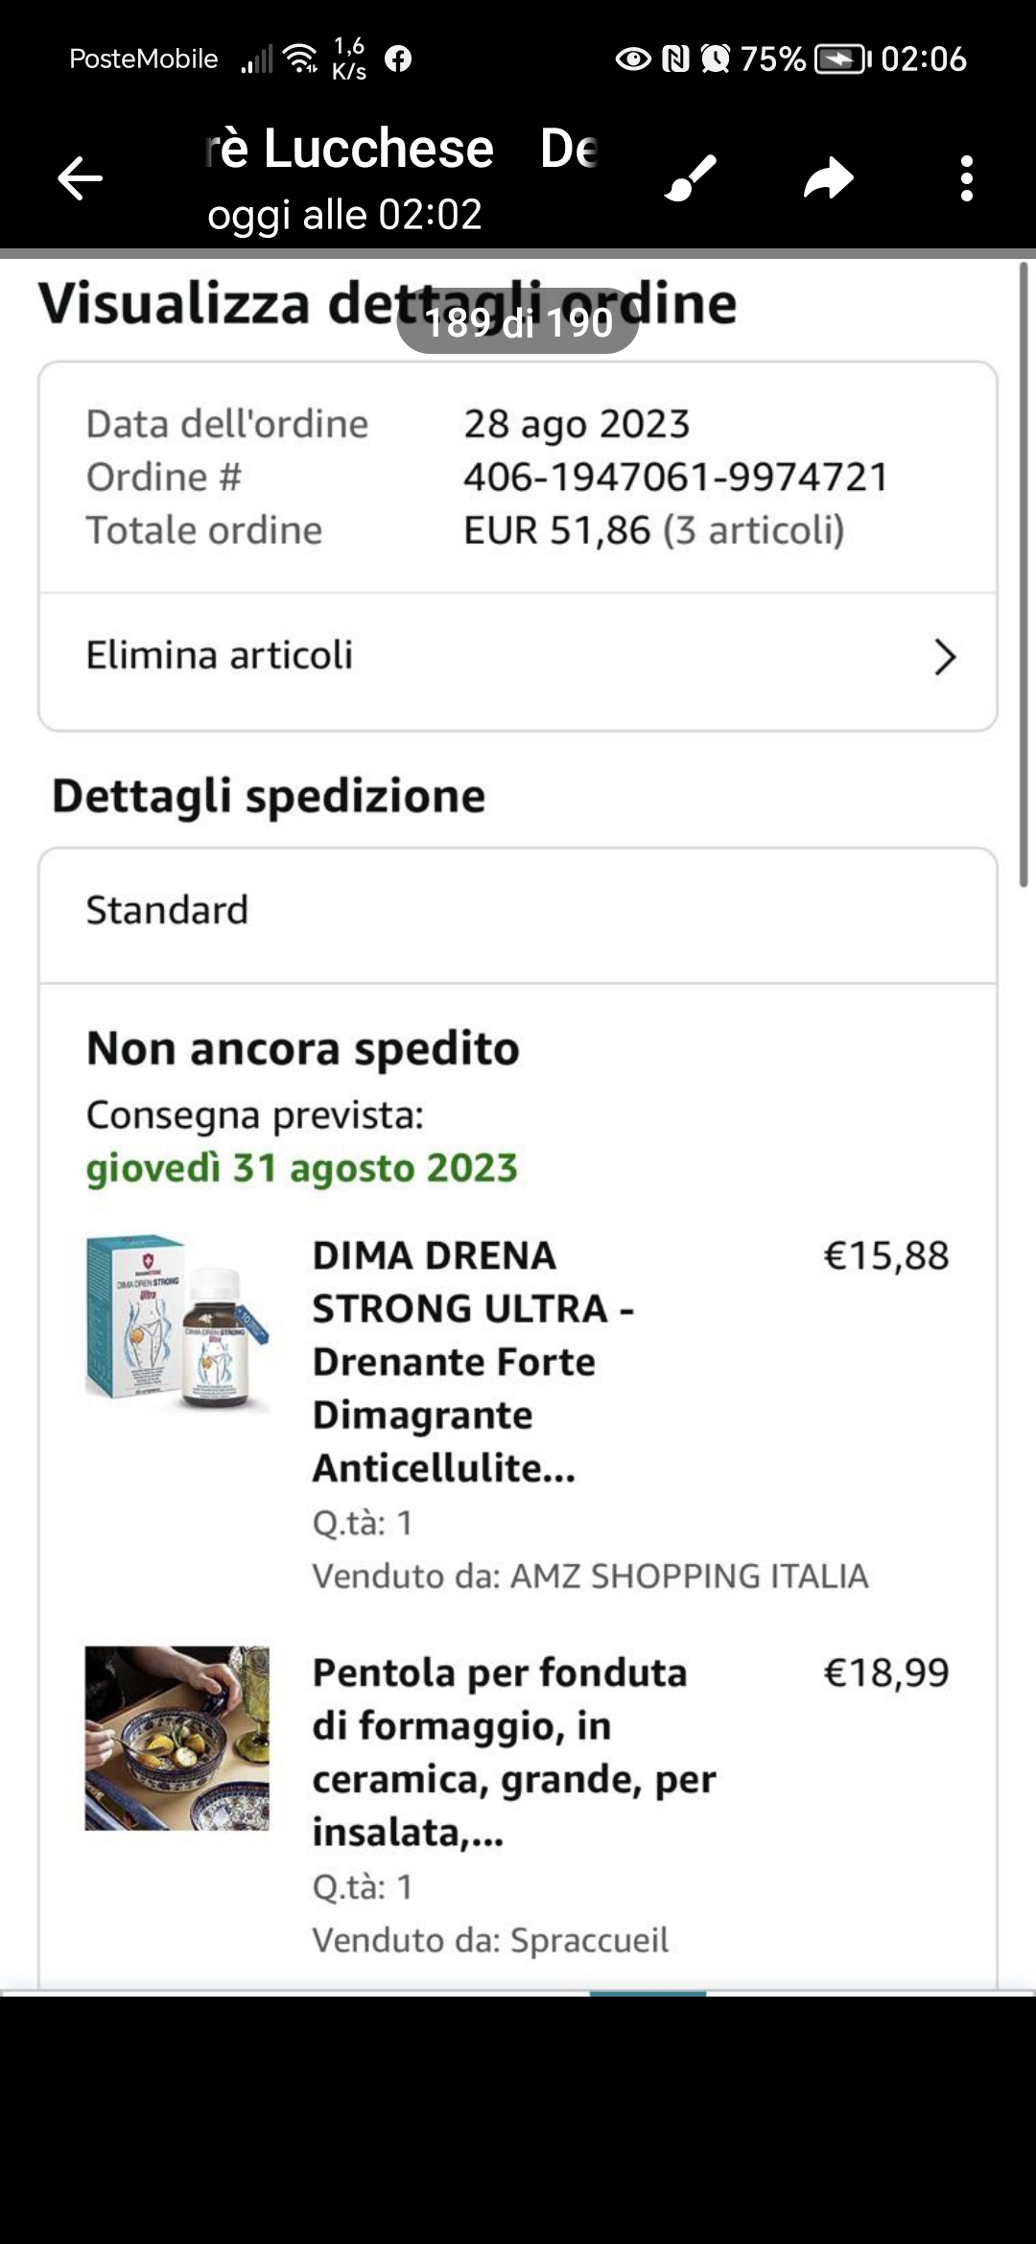Screen dimensions: 1036x2244
Task: Tap the alarm clock status icon
Action: tap(715, 59)
